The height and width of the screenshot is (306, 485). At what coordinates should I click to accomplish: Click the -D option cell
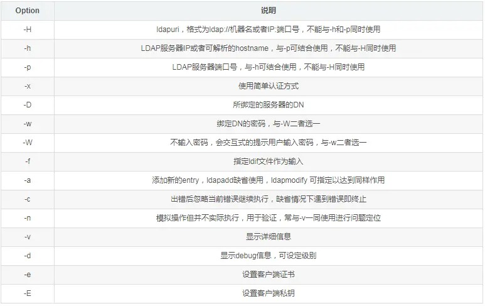tap(28, 105)
